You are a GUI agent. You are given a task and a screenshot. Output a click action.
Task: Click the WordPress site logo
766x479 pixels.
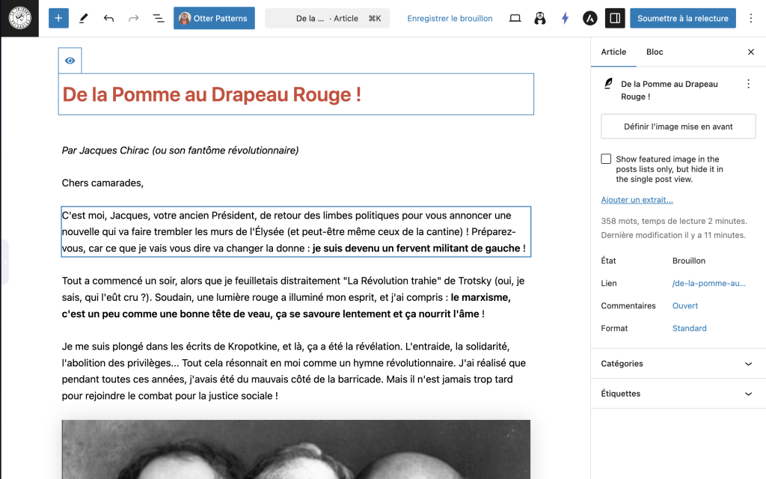tap(20, 18)
